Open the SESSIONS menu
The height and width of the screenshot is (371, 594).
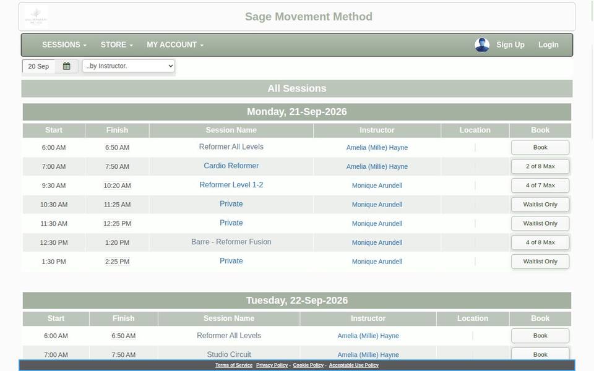coord(64,45)
